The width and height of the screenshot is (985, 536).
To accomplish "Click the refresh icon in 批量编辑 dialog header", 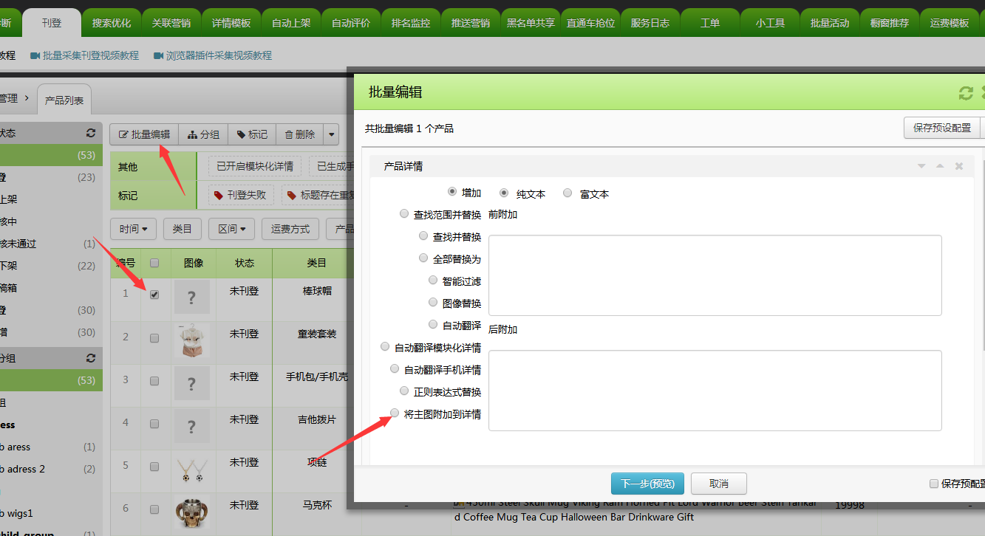I will 965,93.
